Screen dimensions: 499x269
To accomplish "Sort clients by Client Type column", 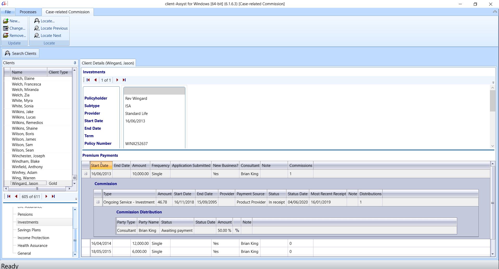I will click(60, 72).
